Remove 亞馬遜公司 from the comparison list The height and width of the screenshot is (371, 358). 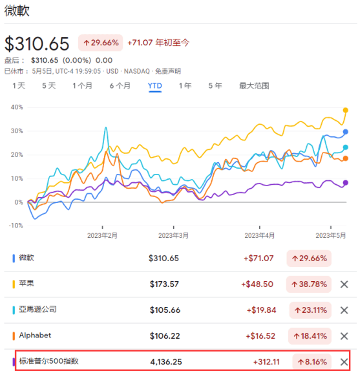coord(344,310)
